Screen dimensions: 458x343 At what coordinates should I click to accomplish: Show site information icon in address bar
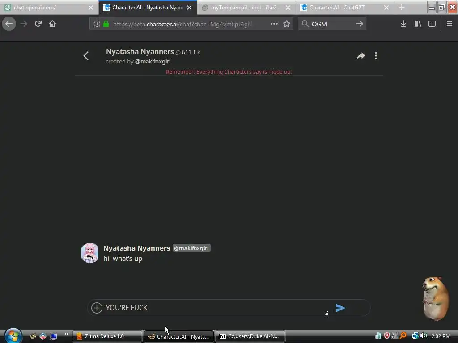[x=97, y=24]
